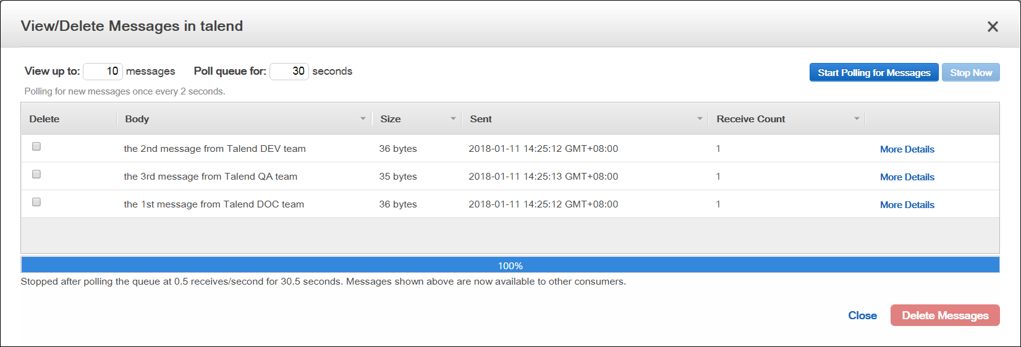Tick the delete checkbox for QA team message
The width and height of the screenshot is (1021, 347).
(x=36, y=174)
